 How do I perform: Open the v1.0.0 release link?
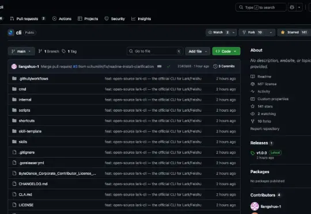click(261, 153)
